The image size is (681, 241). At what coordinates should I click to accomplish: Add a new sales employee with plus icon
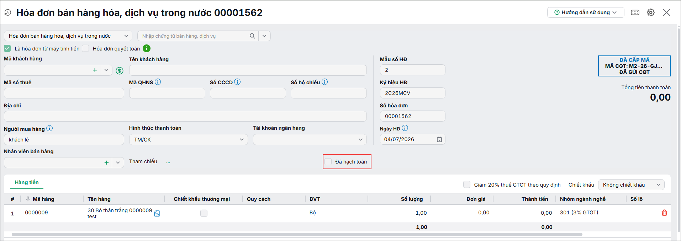point(106,162)
